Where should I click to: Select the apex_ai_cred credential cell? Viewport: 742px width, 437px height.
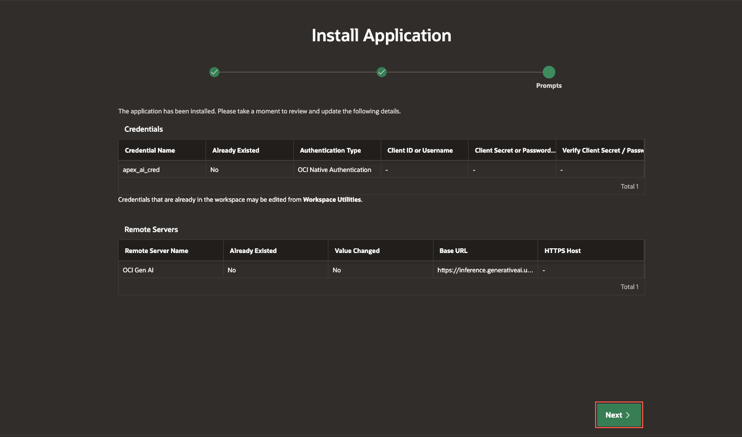pyautogui.click(x=162, y=169)
